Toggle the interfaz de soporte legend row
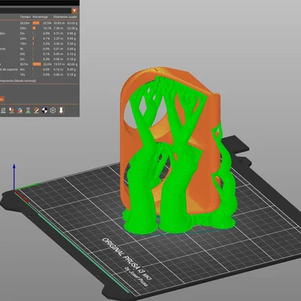301x301 pixels. pos(39,69)
